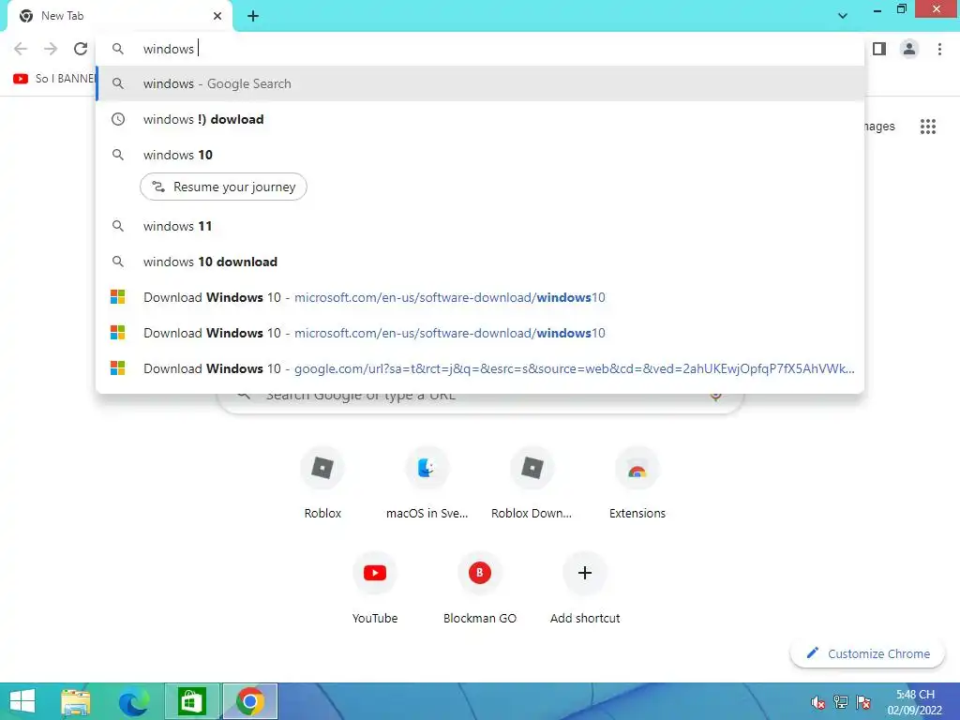Open the Blockman GO shortcut
960x720 pixels.
pos(480,589)
